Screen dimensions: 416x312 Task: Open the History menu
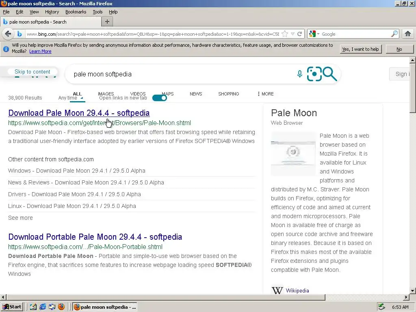pos(52,12)
